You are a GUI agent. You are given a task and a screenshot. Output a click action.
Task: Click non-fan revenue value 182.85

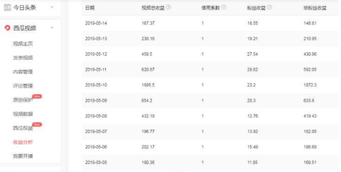[x=310, y=131]
